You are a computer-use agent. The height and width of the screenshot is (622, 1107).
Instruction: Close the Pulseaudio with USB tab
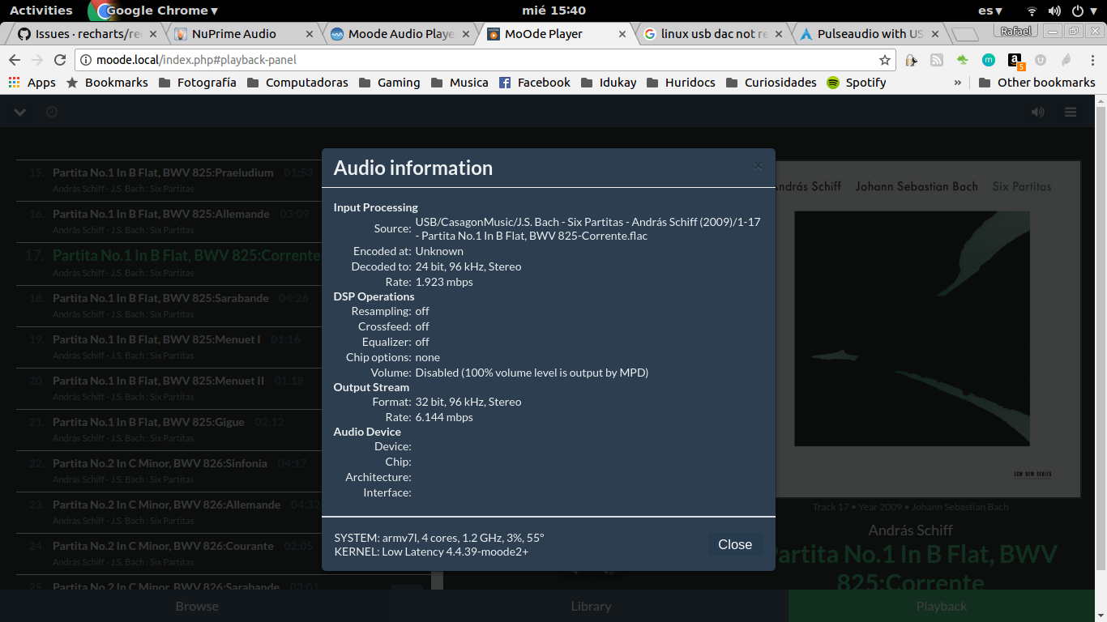[934, 34]
